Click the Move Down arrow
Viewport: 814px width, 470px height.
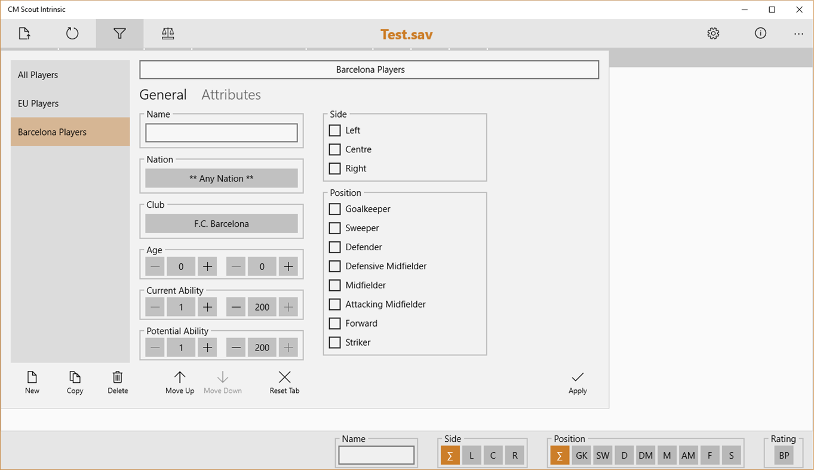[223, 383]
